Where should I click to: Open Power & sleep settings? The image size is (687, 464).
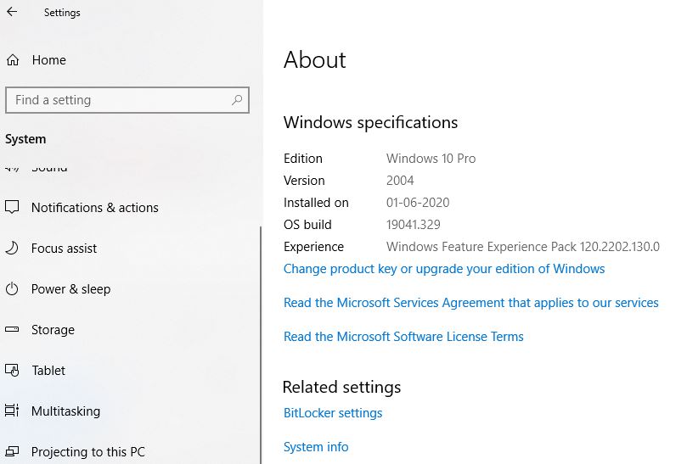tap(71, 289)
